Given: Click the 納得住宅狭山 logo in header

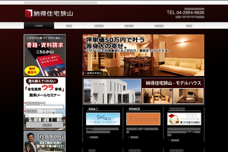Looking at the screenshot, I should (x=49, y=14).
